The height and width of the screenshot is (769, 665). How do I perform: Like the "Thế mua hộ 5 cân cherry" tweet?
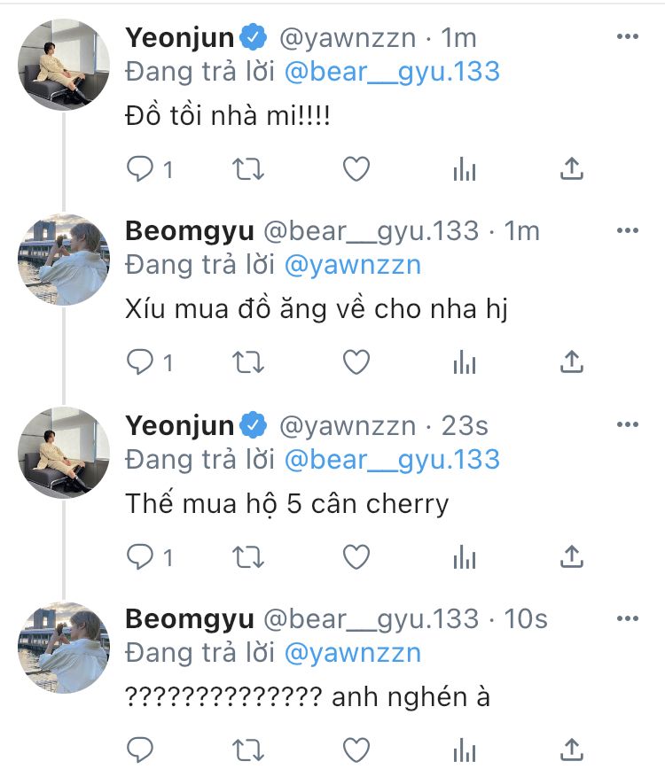[356, 555]
